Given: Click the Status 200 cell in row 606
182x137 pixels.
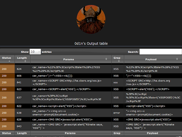Looking at the screenshot, I should (7, 76).
